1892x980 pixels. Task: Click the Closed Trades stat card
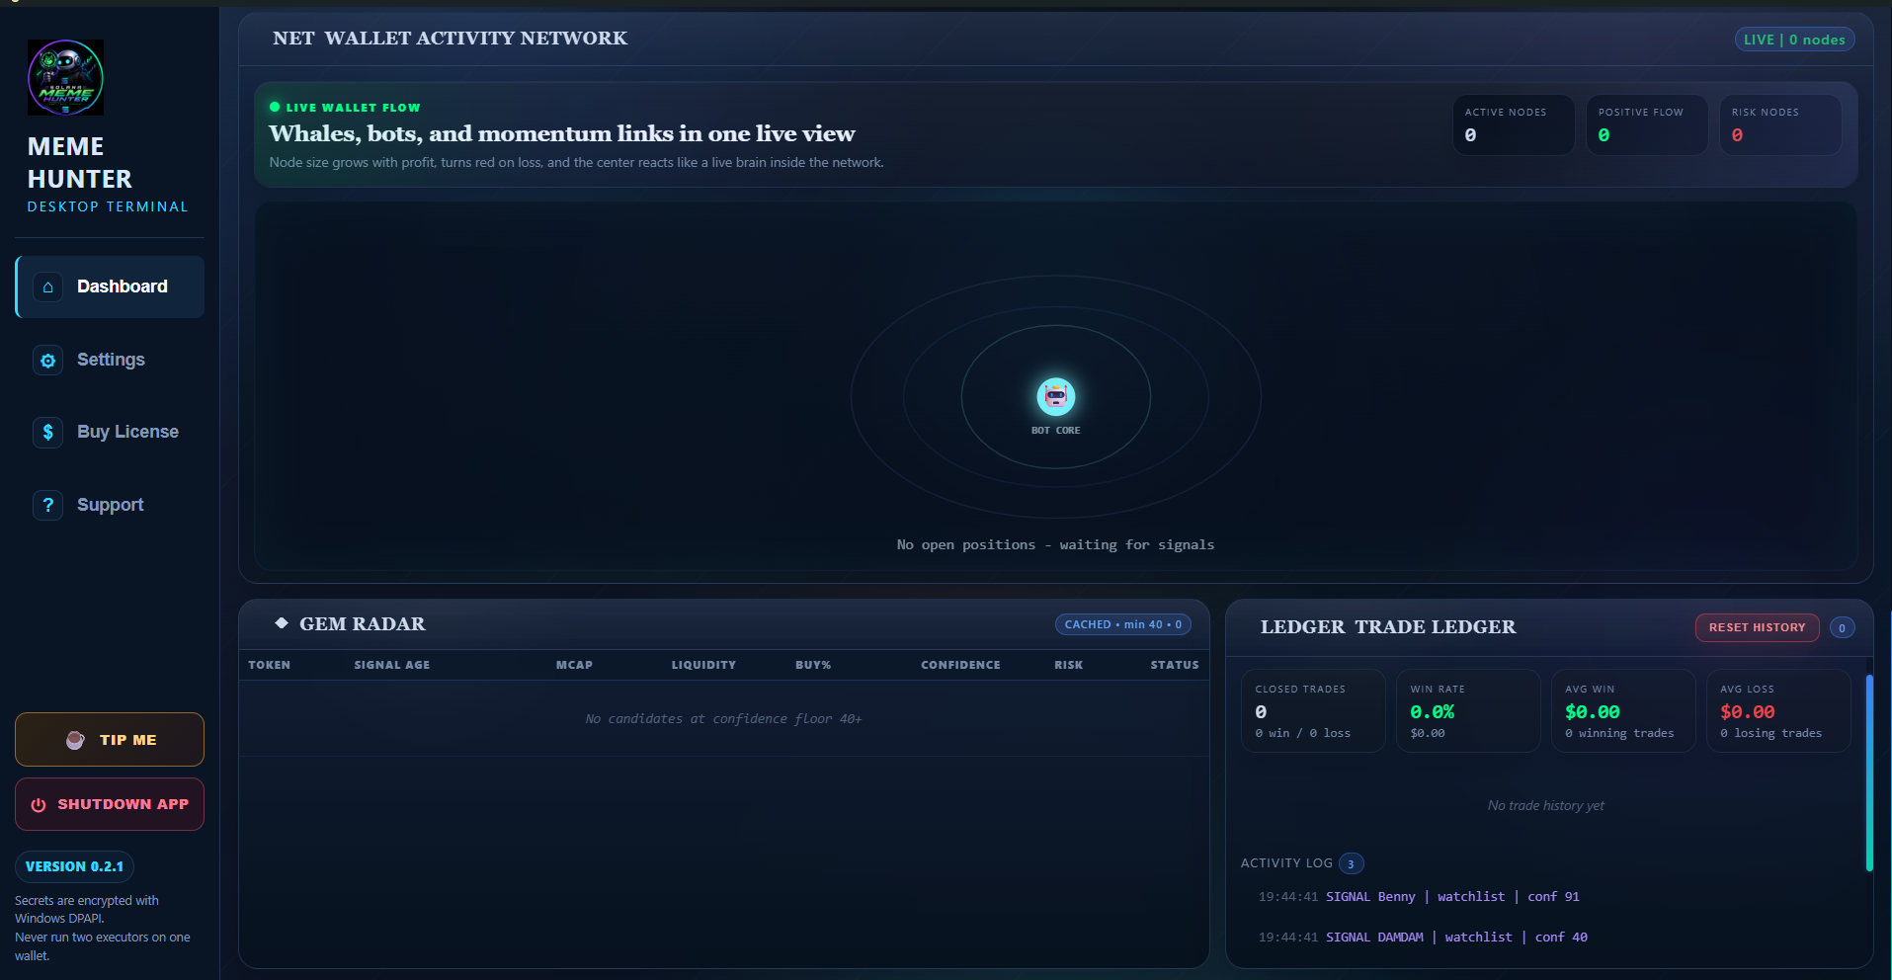pos(1313,710)
